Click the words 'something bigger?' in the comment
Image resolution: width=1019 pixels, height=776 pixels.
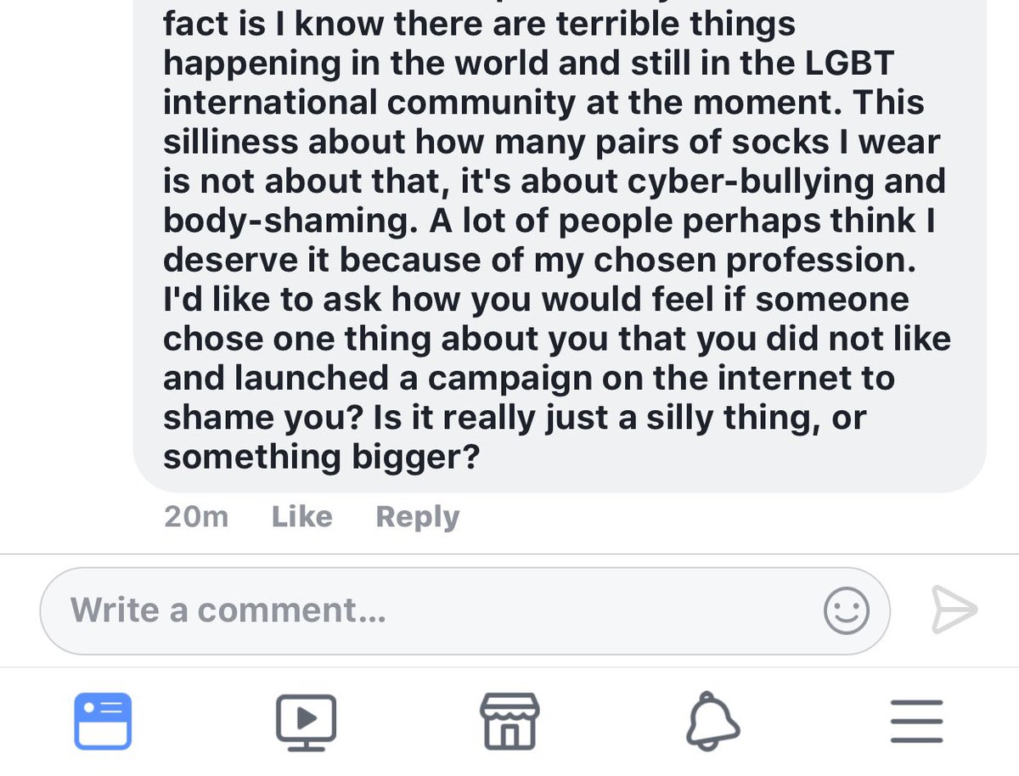click(322, 457)
